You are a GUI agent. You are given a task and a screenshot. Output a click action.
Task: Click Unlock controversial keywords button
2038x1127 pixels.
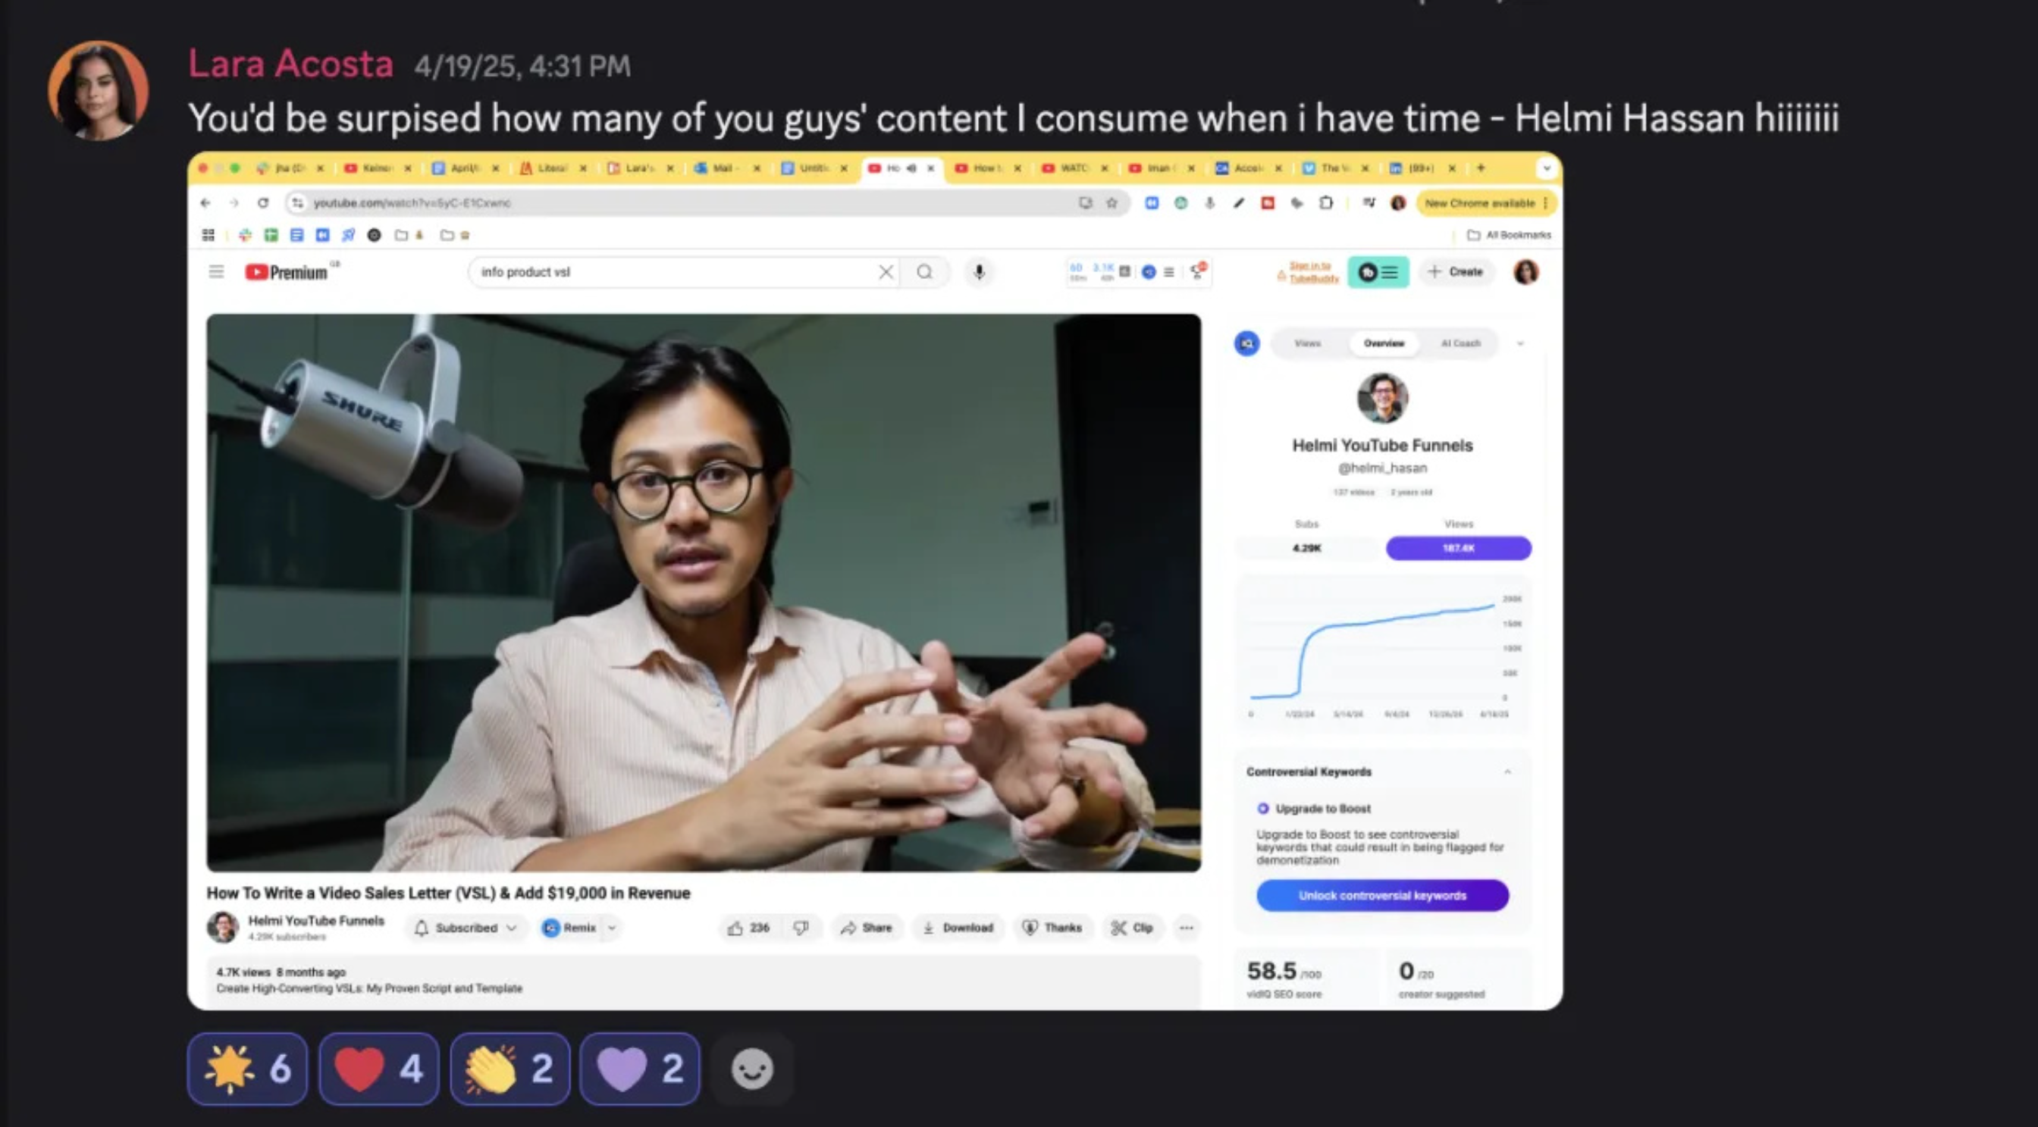[1382, 895]
